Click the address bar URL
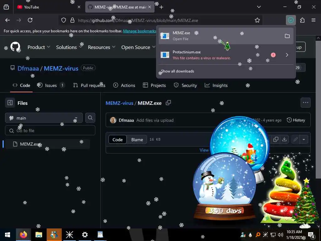This screenshot has height=241, width=321. (x=138, y=20)
